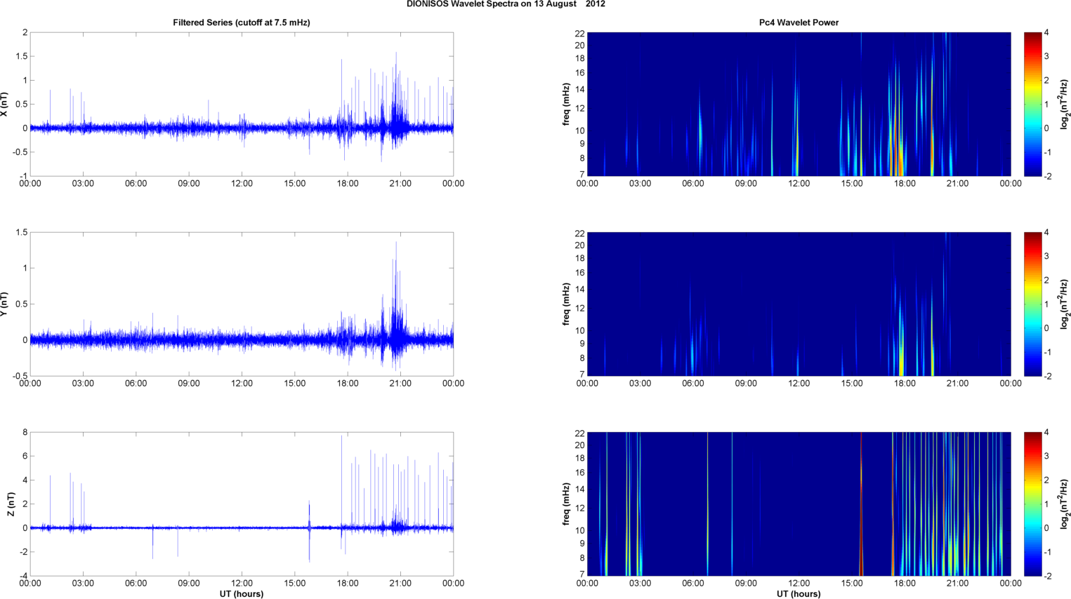Select the X component wavelet power spectrogram

pyautogui.click(x=799, y=105)
